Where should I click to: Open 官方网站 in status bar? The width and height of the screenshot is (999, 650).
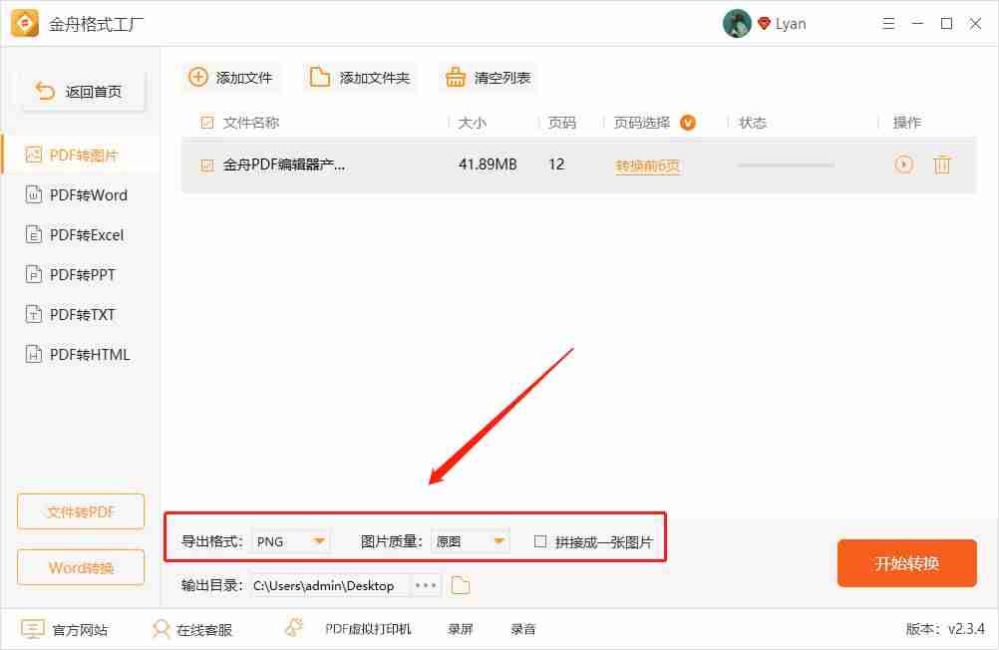tap(80, 630)
